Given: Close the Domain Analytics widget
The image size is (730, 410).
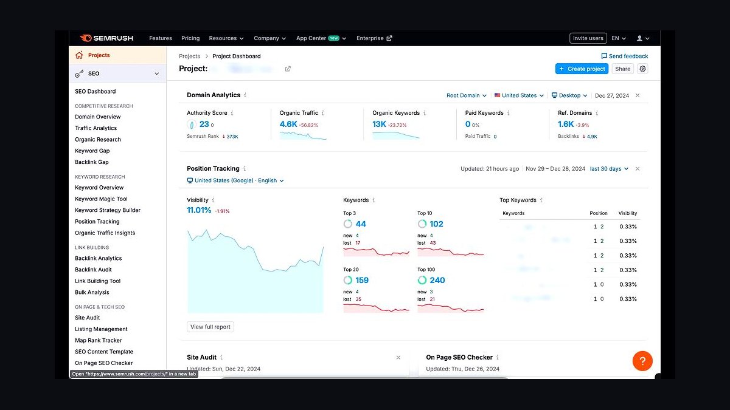Looking at the screenshot, I should tap(638, 95).
